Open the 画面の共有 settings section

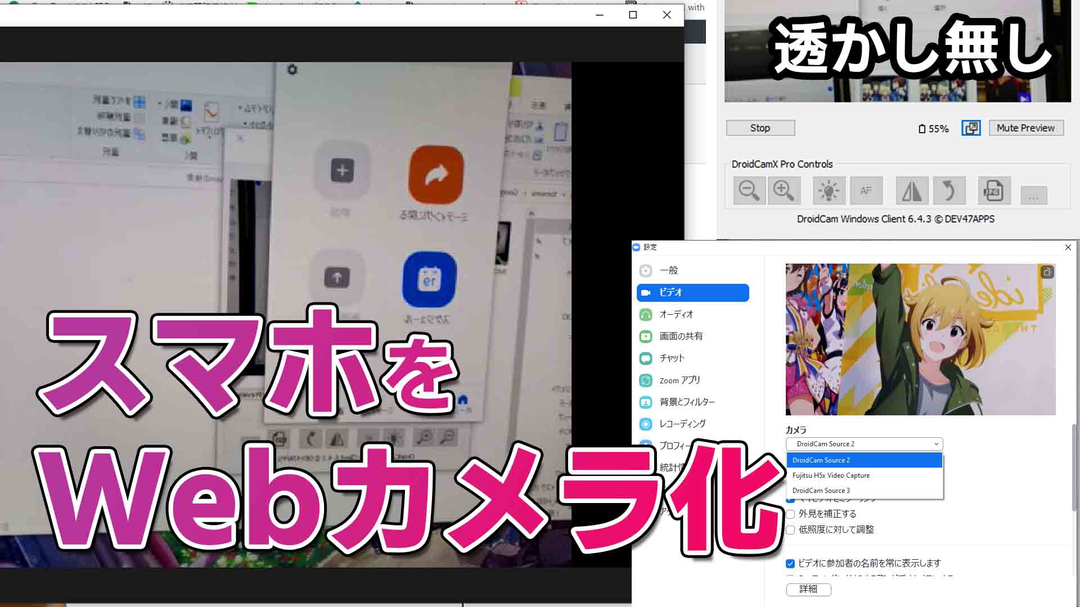coord(693,336)
